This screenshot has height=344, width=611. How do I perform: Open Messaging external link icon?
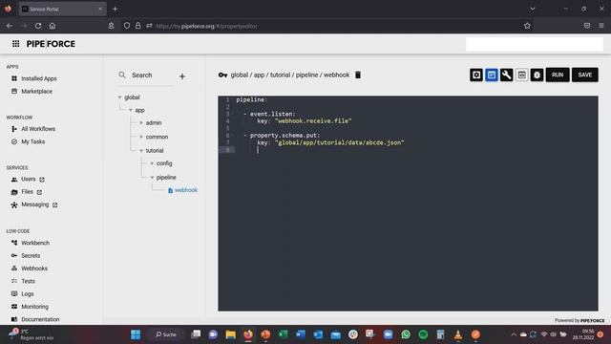click(x=55, y=204)
